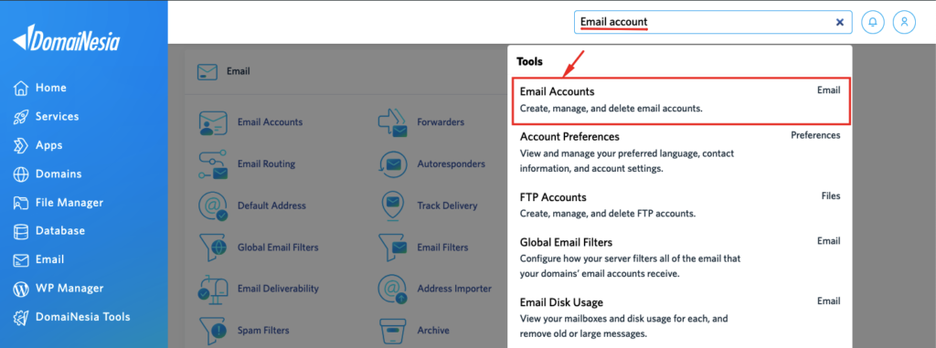
Task: Click the Preferences category label
Action: click(815, 135)
